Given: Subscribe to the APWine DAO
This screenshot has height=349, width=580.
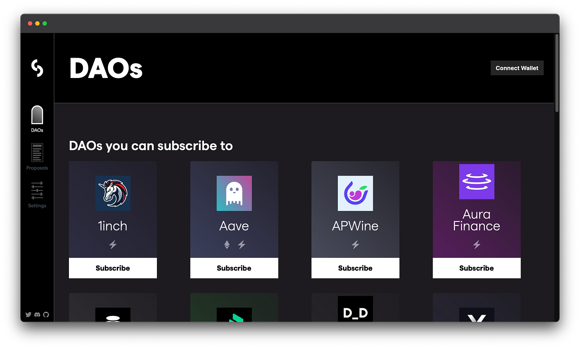Looking at the screenshot, I should coord(355,268).
